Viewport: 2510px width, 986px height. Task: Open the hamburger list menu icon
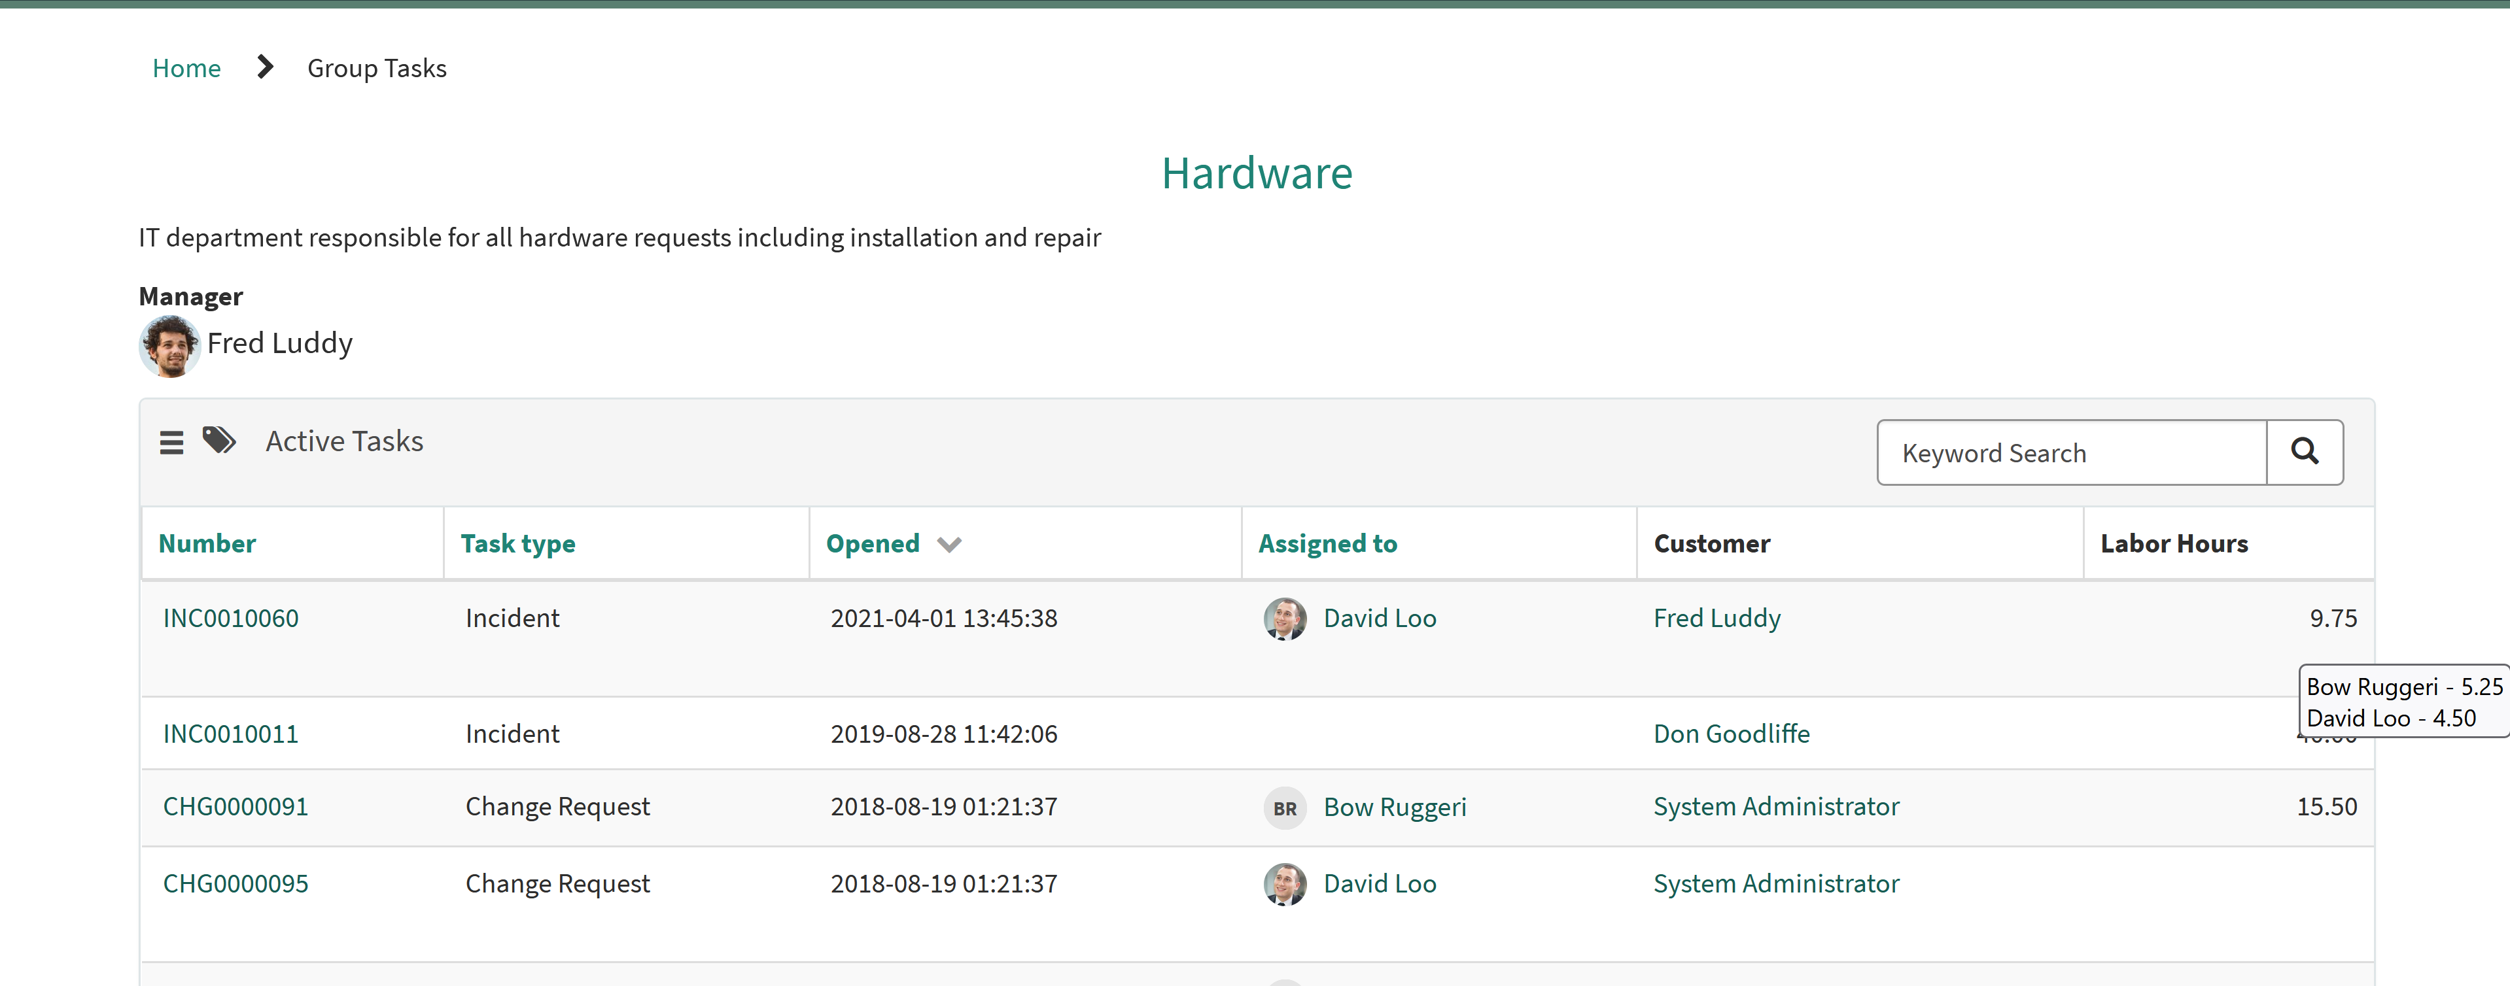[171, 443]
